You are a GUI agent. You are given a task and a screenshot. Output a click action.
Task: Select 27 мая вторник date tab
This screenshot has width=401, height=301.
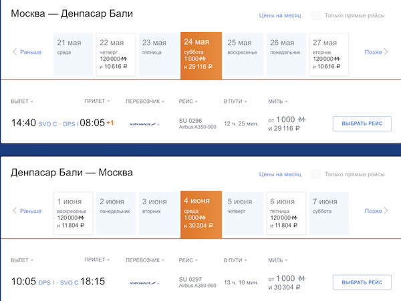point(329,54)
